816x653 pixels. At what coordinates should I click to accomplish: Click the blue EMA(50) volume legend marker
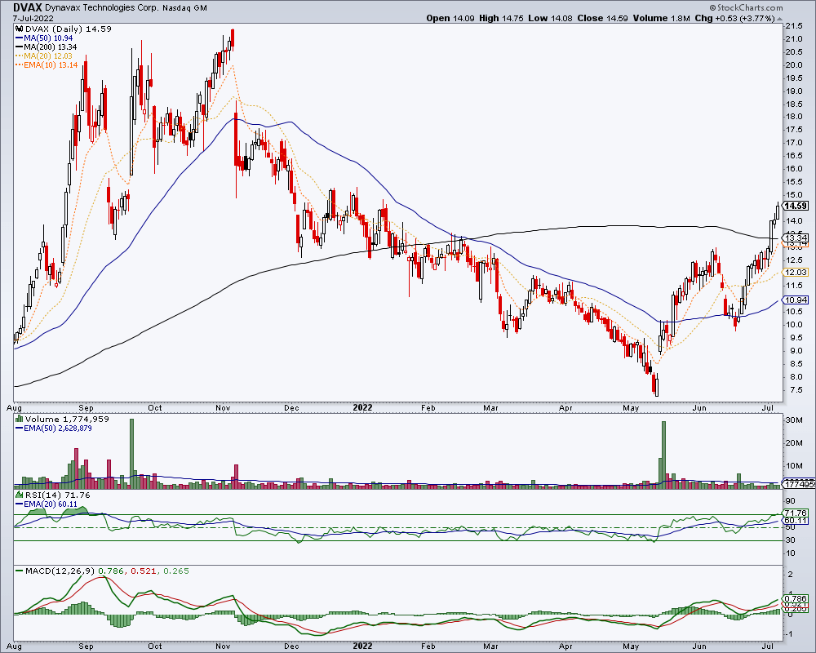[x=20, y=428]
